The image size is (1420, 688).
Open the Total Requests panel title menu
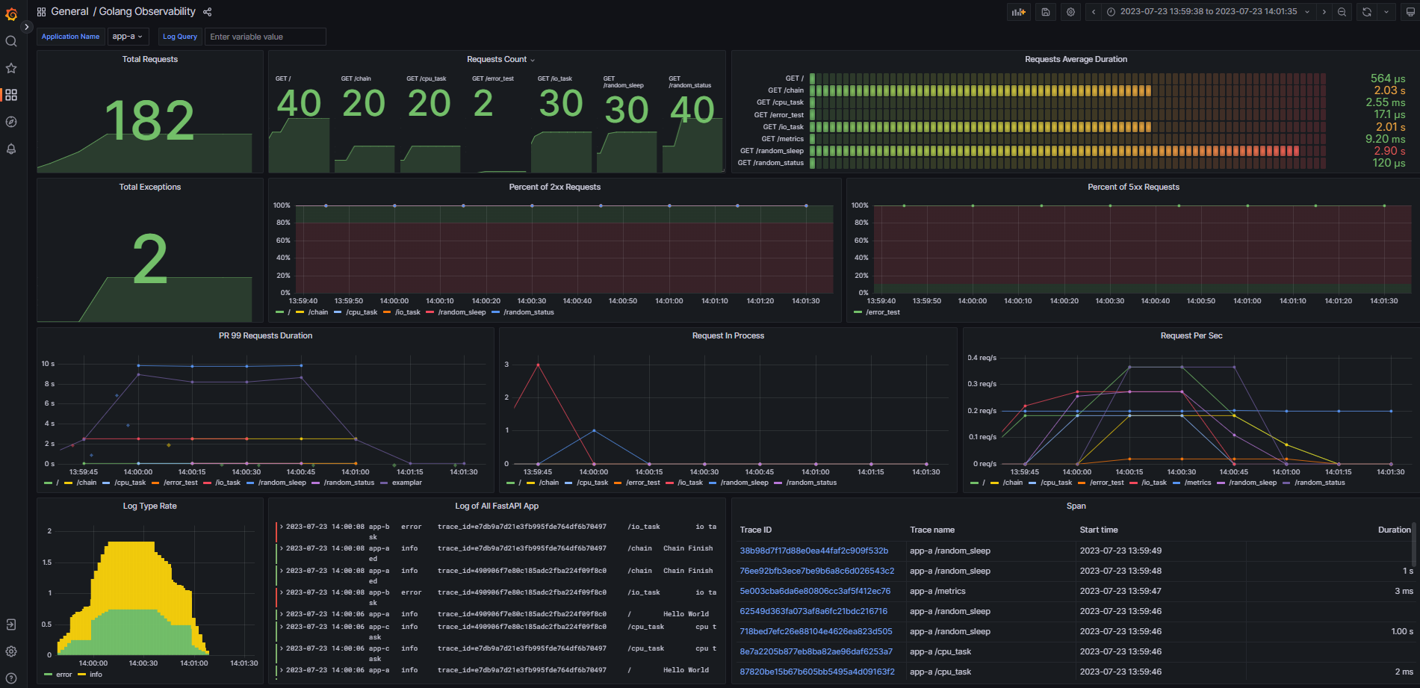(x=150, y=59)
